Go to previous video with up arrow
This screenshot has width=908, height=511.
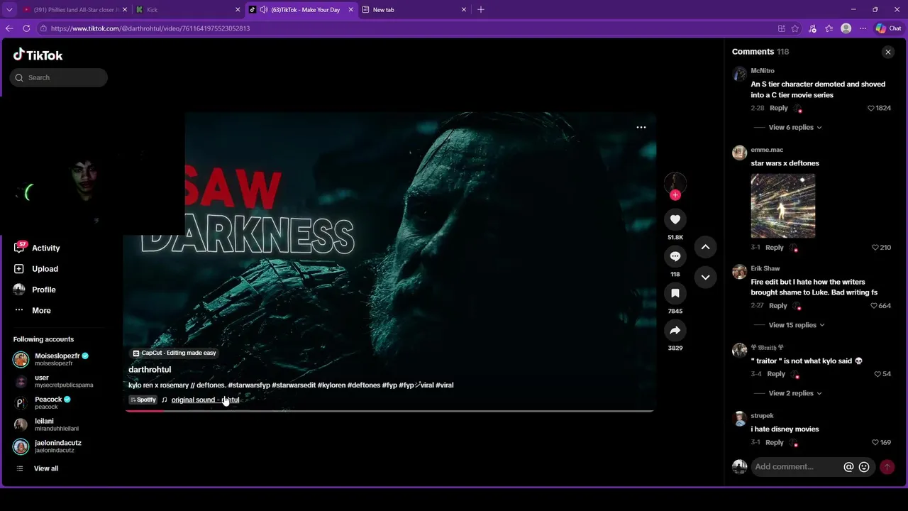[705, 247]
